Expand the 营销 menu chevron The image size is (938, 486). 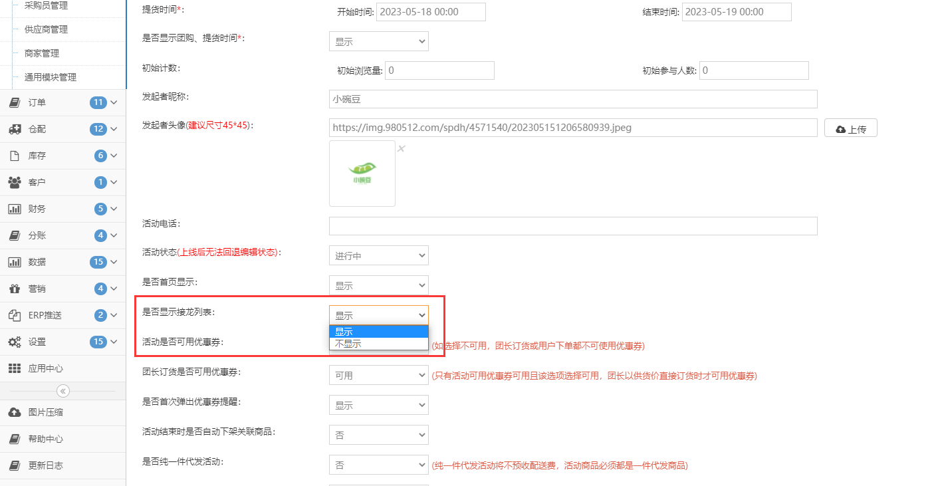point(114,289)
